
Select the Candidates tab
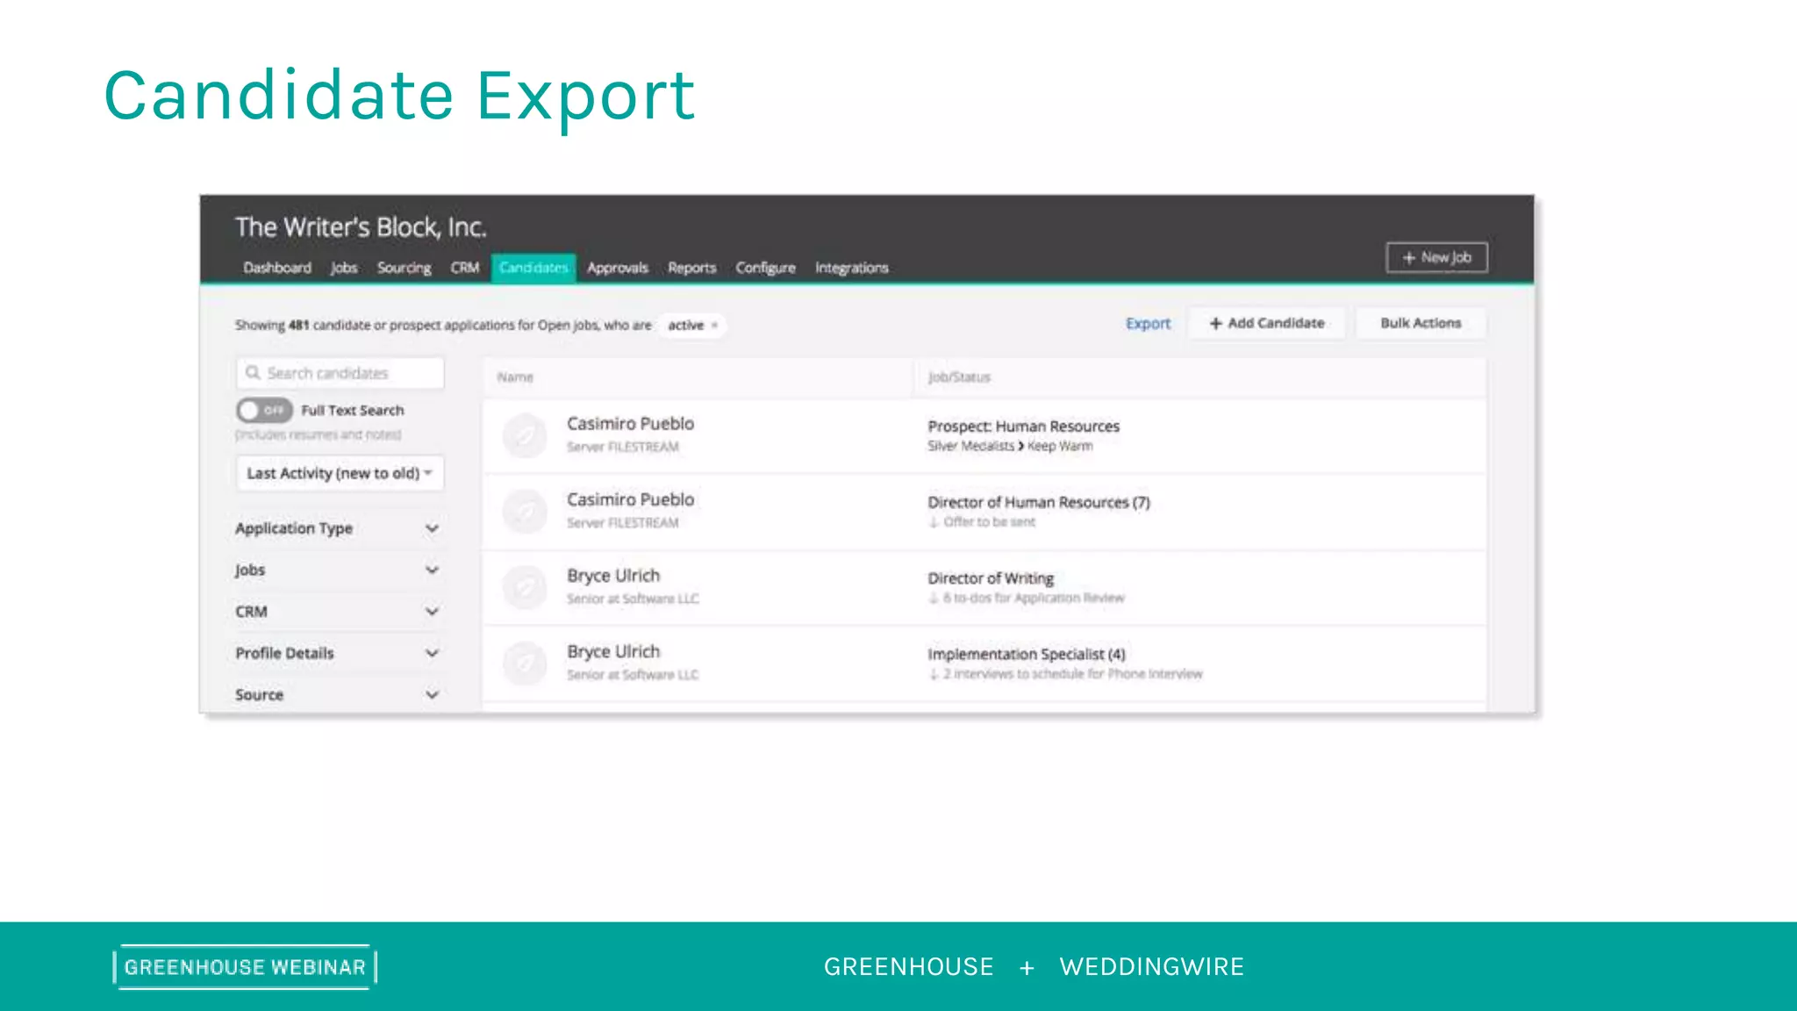[533, 268]
